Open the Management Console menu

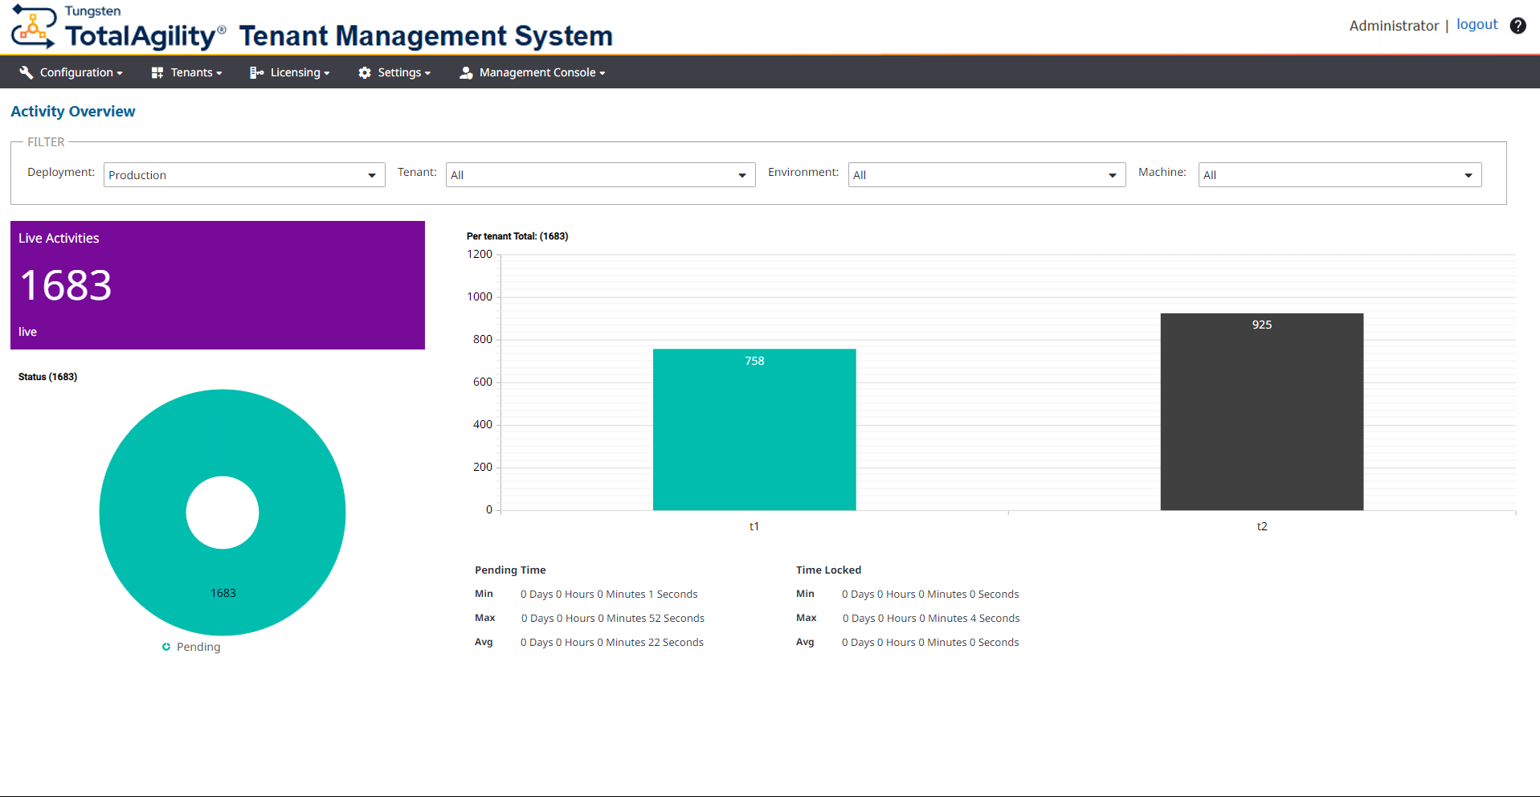click(x=537, y=72)
